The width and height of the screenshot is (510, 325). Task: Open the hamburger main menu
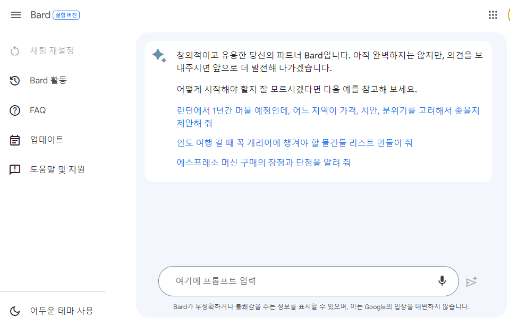[x=15, y=15]
